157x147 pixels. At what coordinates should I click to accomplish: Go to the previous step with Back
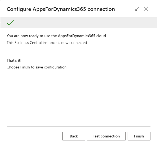74,136
